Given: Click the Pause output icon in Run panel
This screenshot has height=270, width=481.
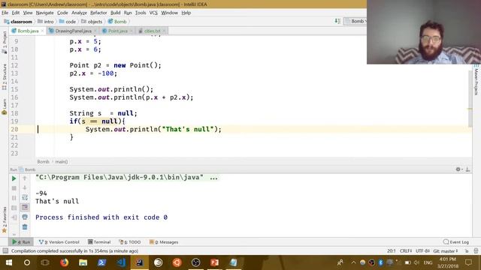Looking at the screenshot, I should click(14, 198).
